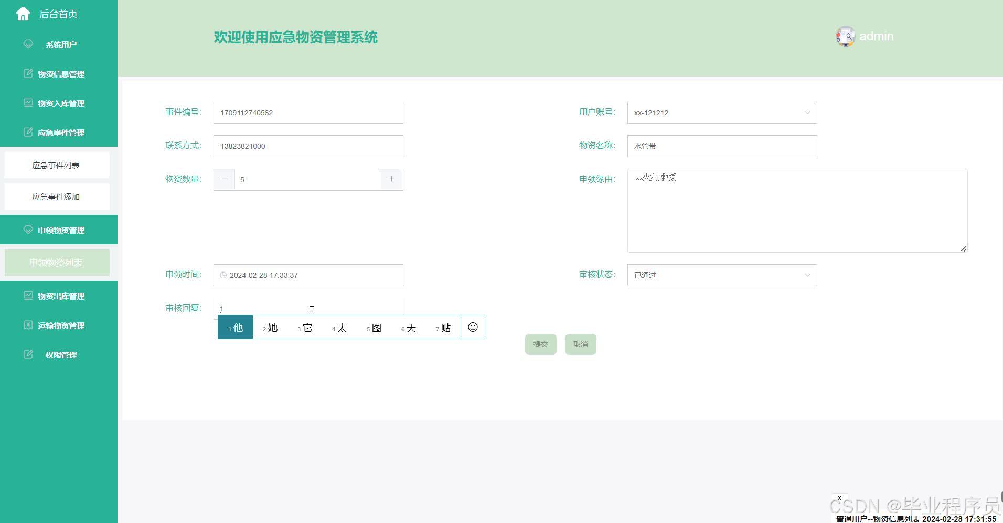
Task: Click the 物资出库管理 sidebar icon
Action: (28, 296)
